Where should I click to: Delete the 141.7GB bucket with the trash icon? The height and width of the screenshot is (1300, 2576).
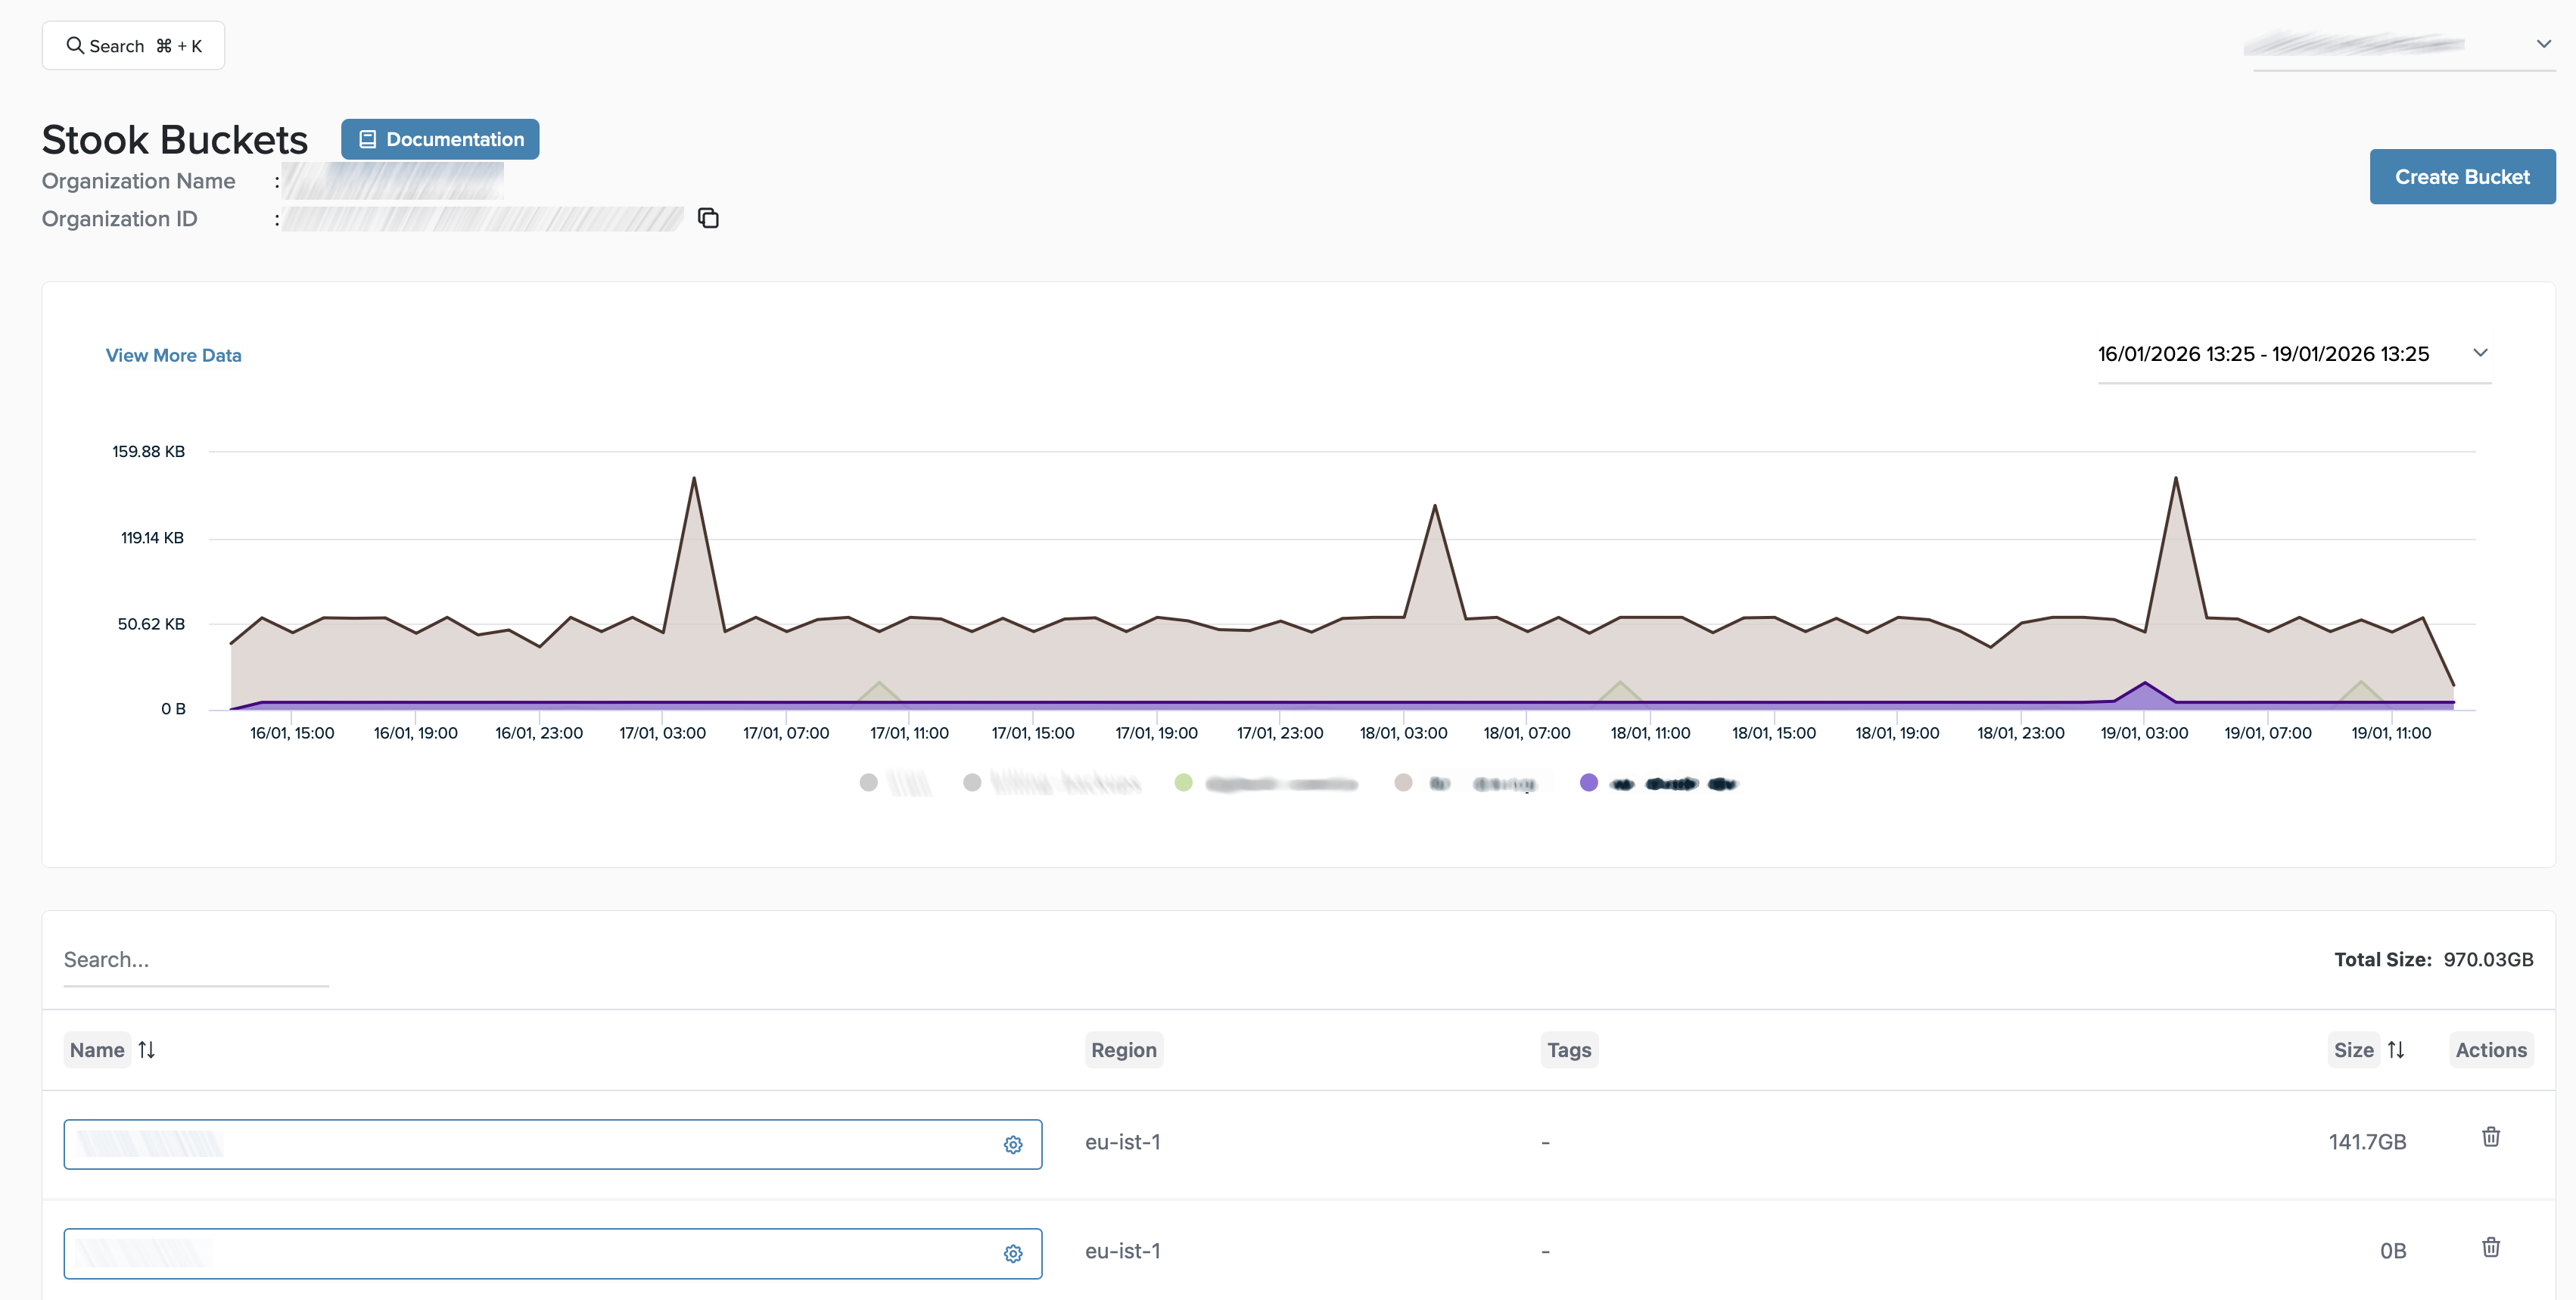point(2490,1137)
